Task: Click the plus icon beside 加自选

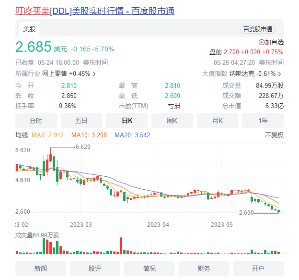Action: pos(261,42)
